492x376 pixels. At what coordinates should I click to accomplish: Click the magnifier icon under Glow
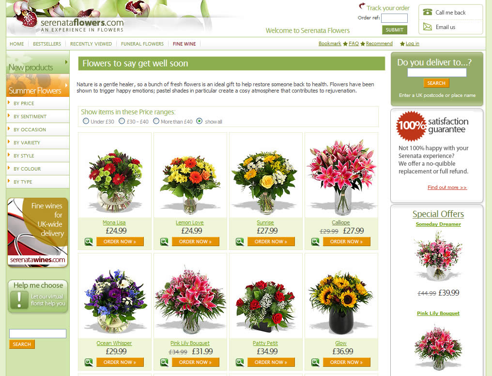tap(315, 362)
